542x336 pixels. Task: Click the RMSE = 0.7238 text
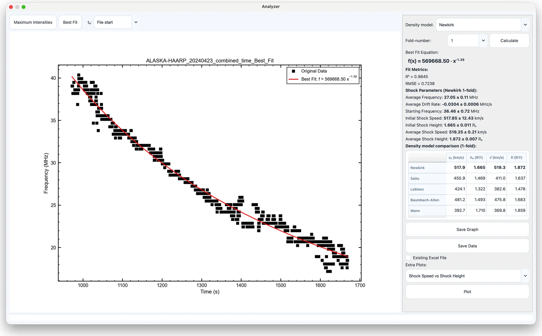point(420,83)
